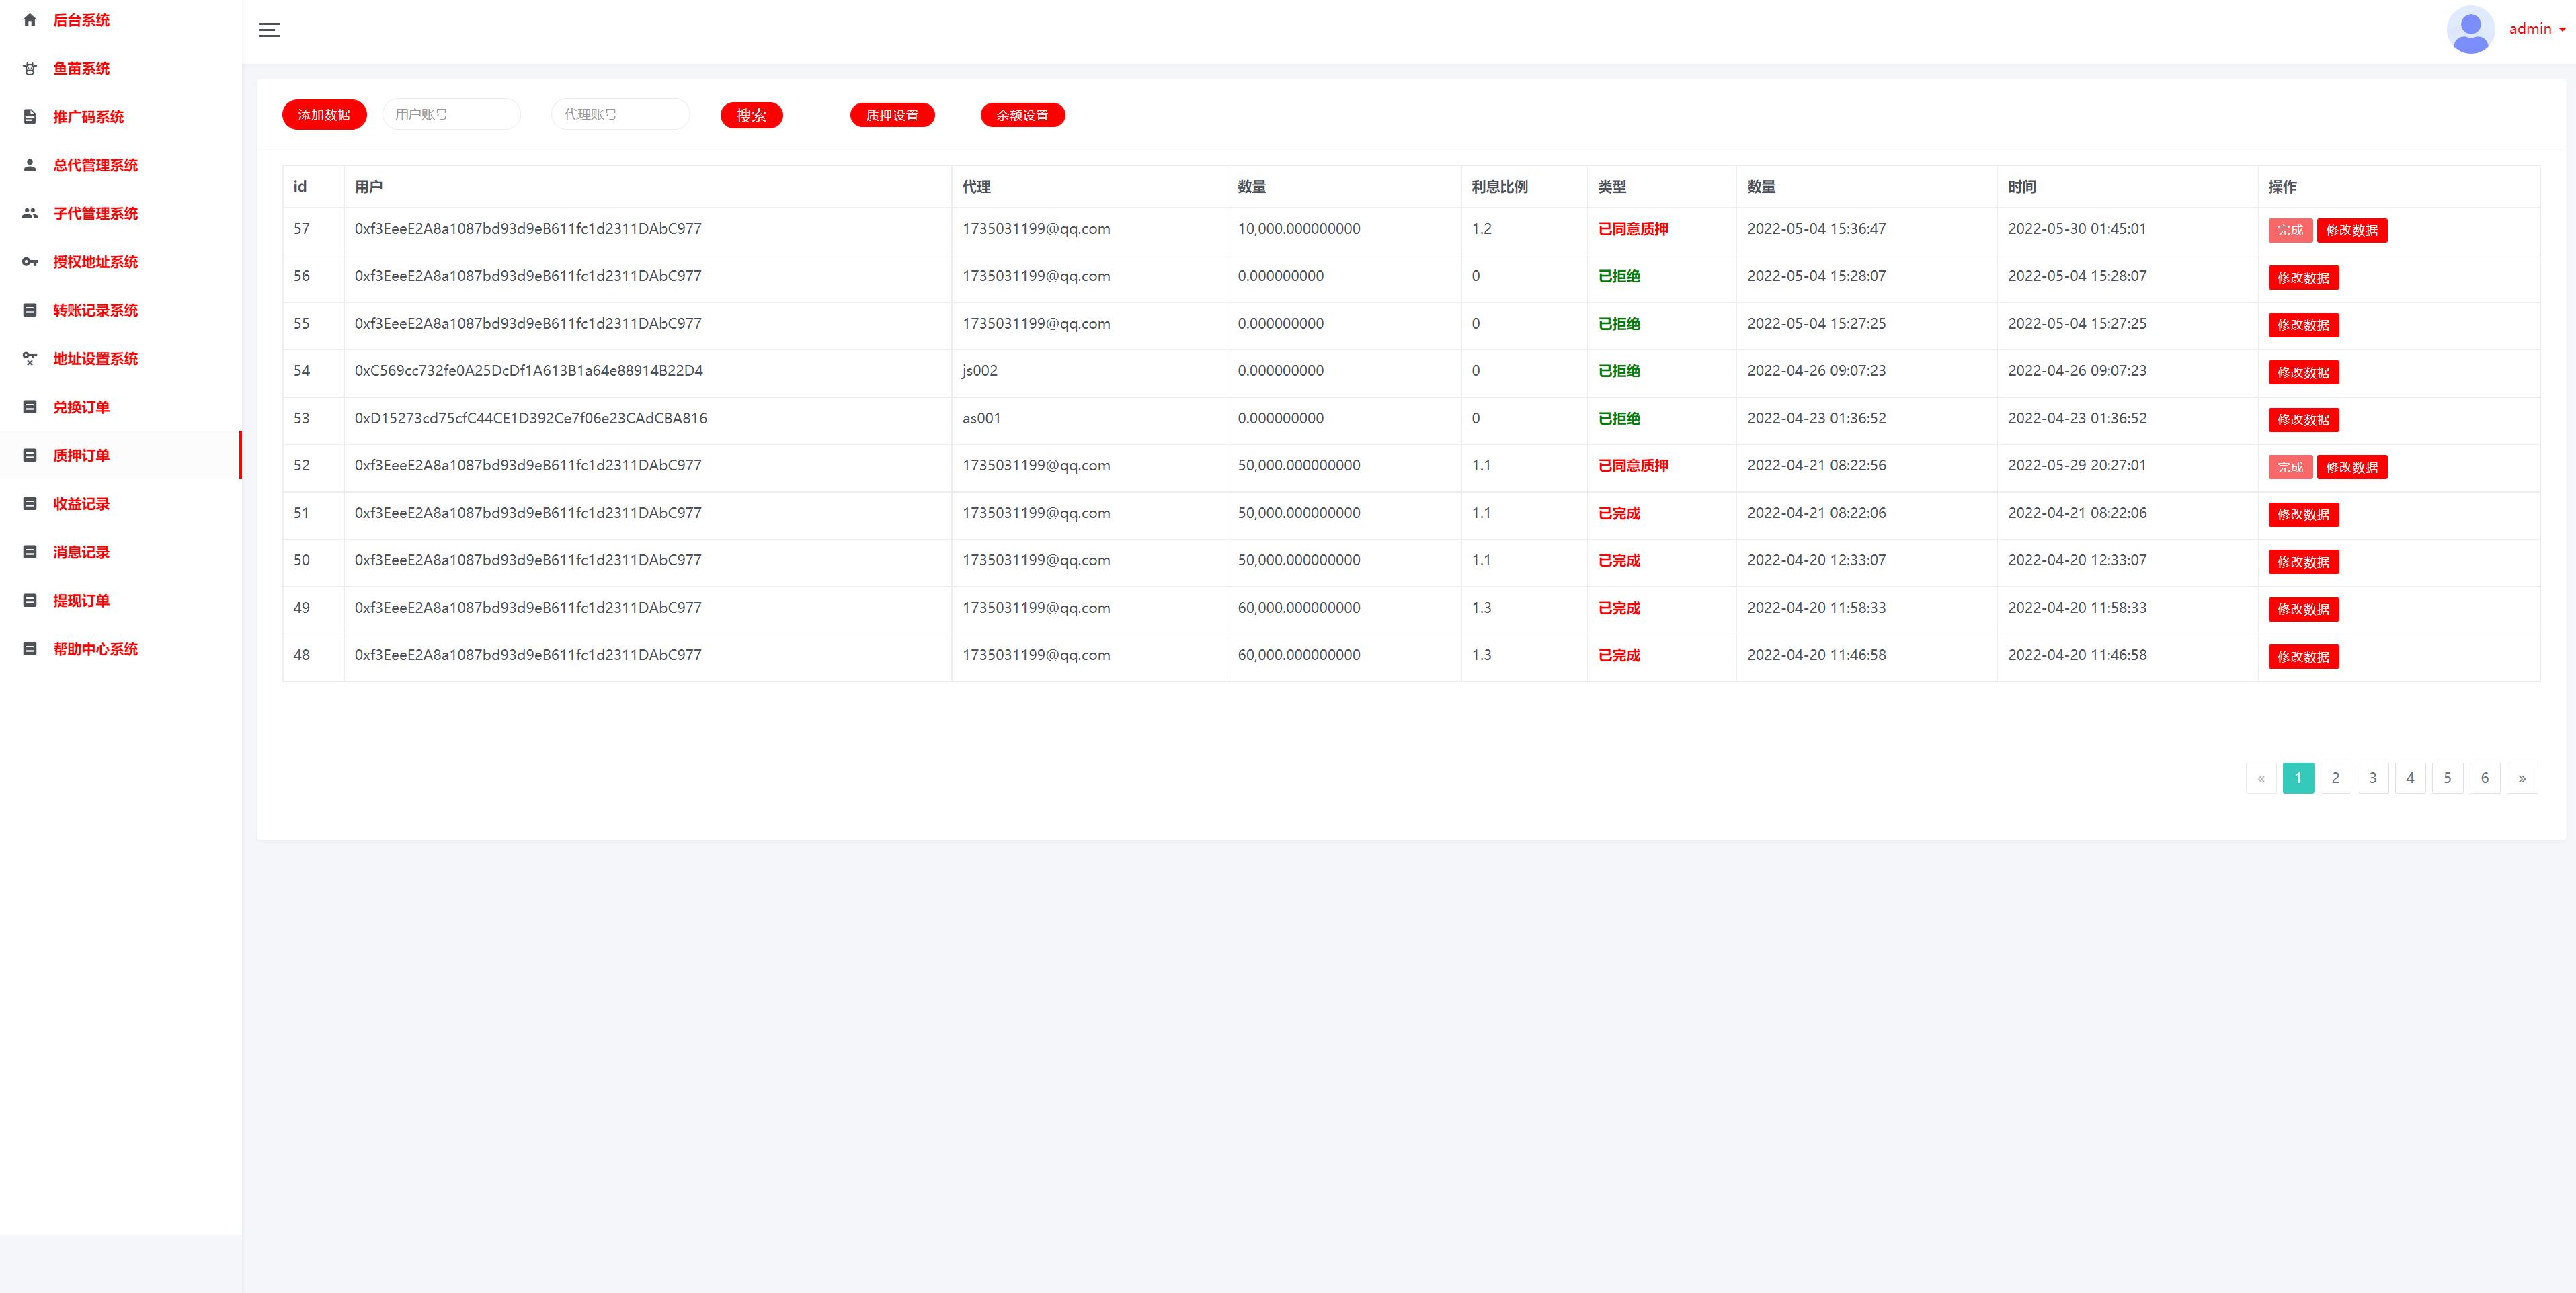Click the hamburger menu toggle icon
The width and height of the screenshot is (2576, 1293).
(x=269, y=30)
